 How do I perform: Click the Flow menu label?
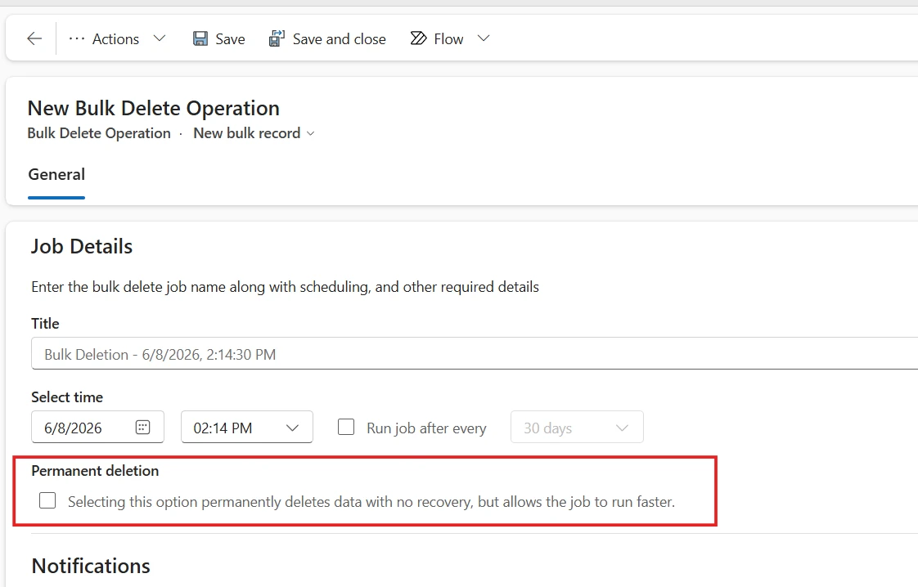tap(448, 38)
